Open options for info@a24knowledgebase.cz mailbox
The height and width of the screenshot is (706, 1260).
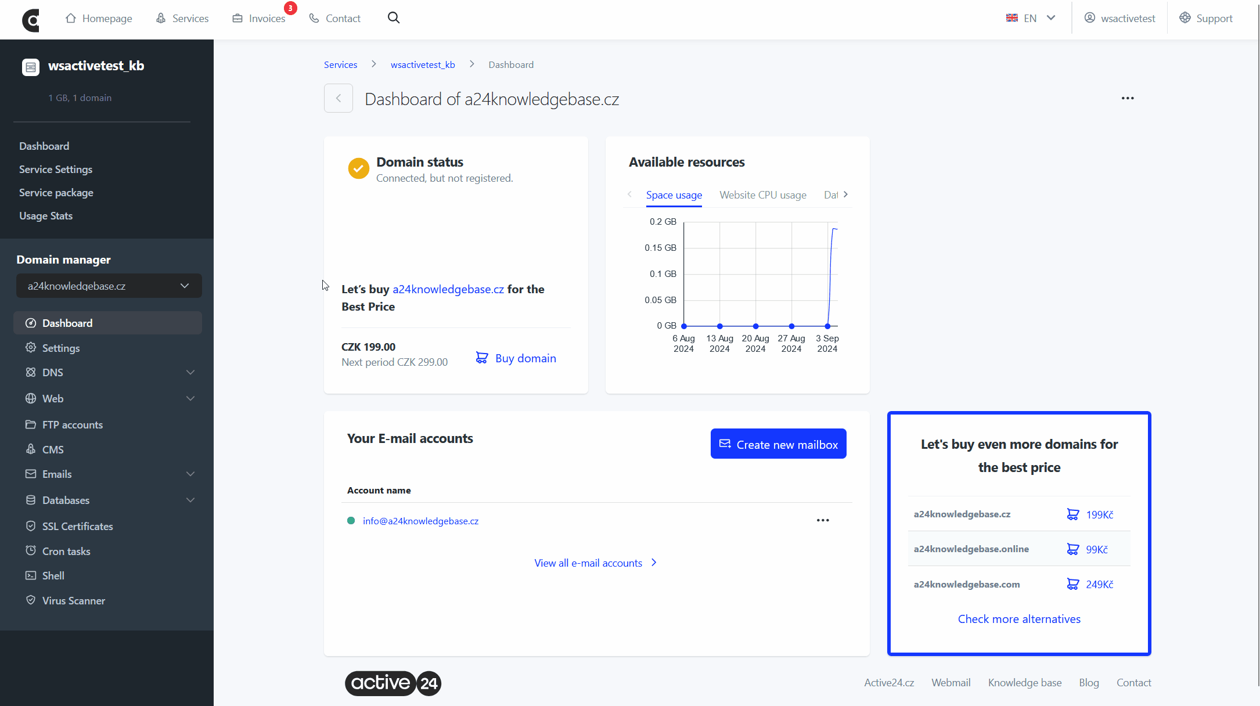(x=823, y=520)
